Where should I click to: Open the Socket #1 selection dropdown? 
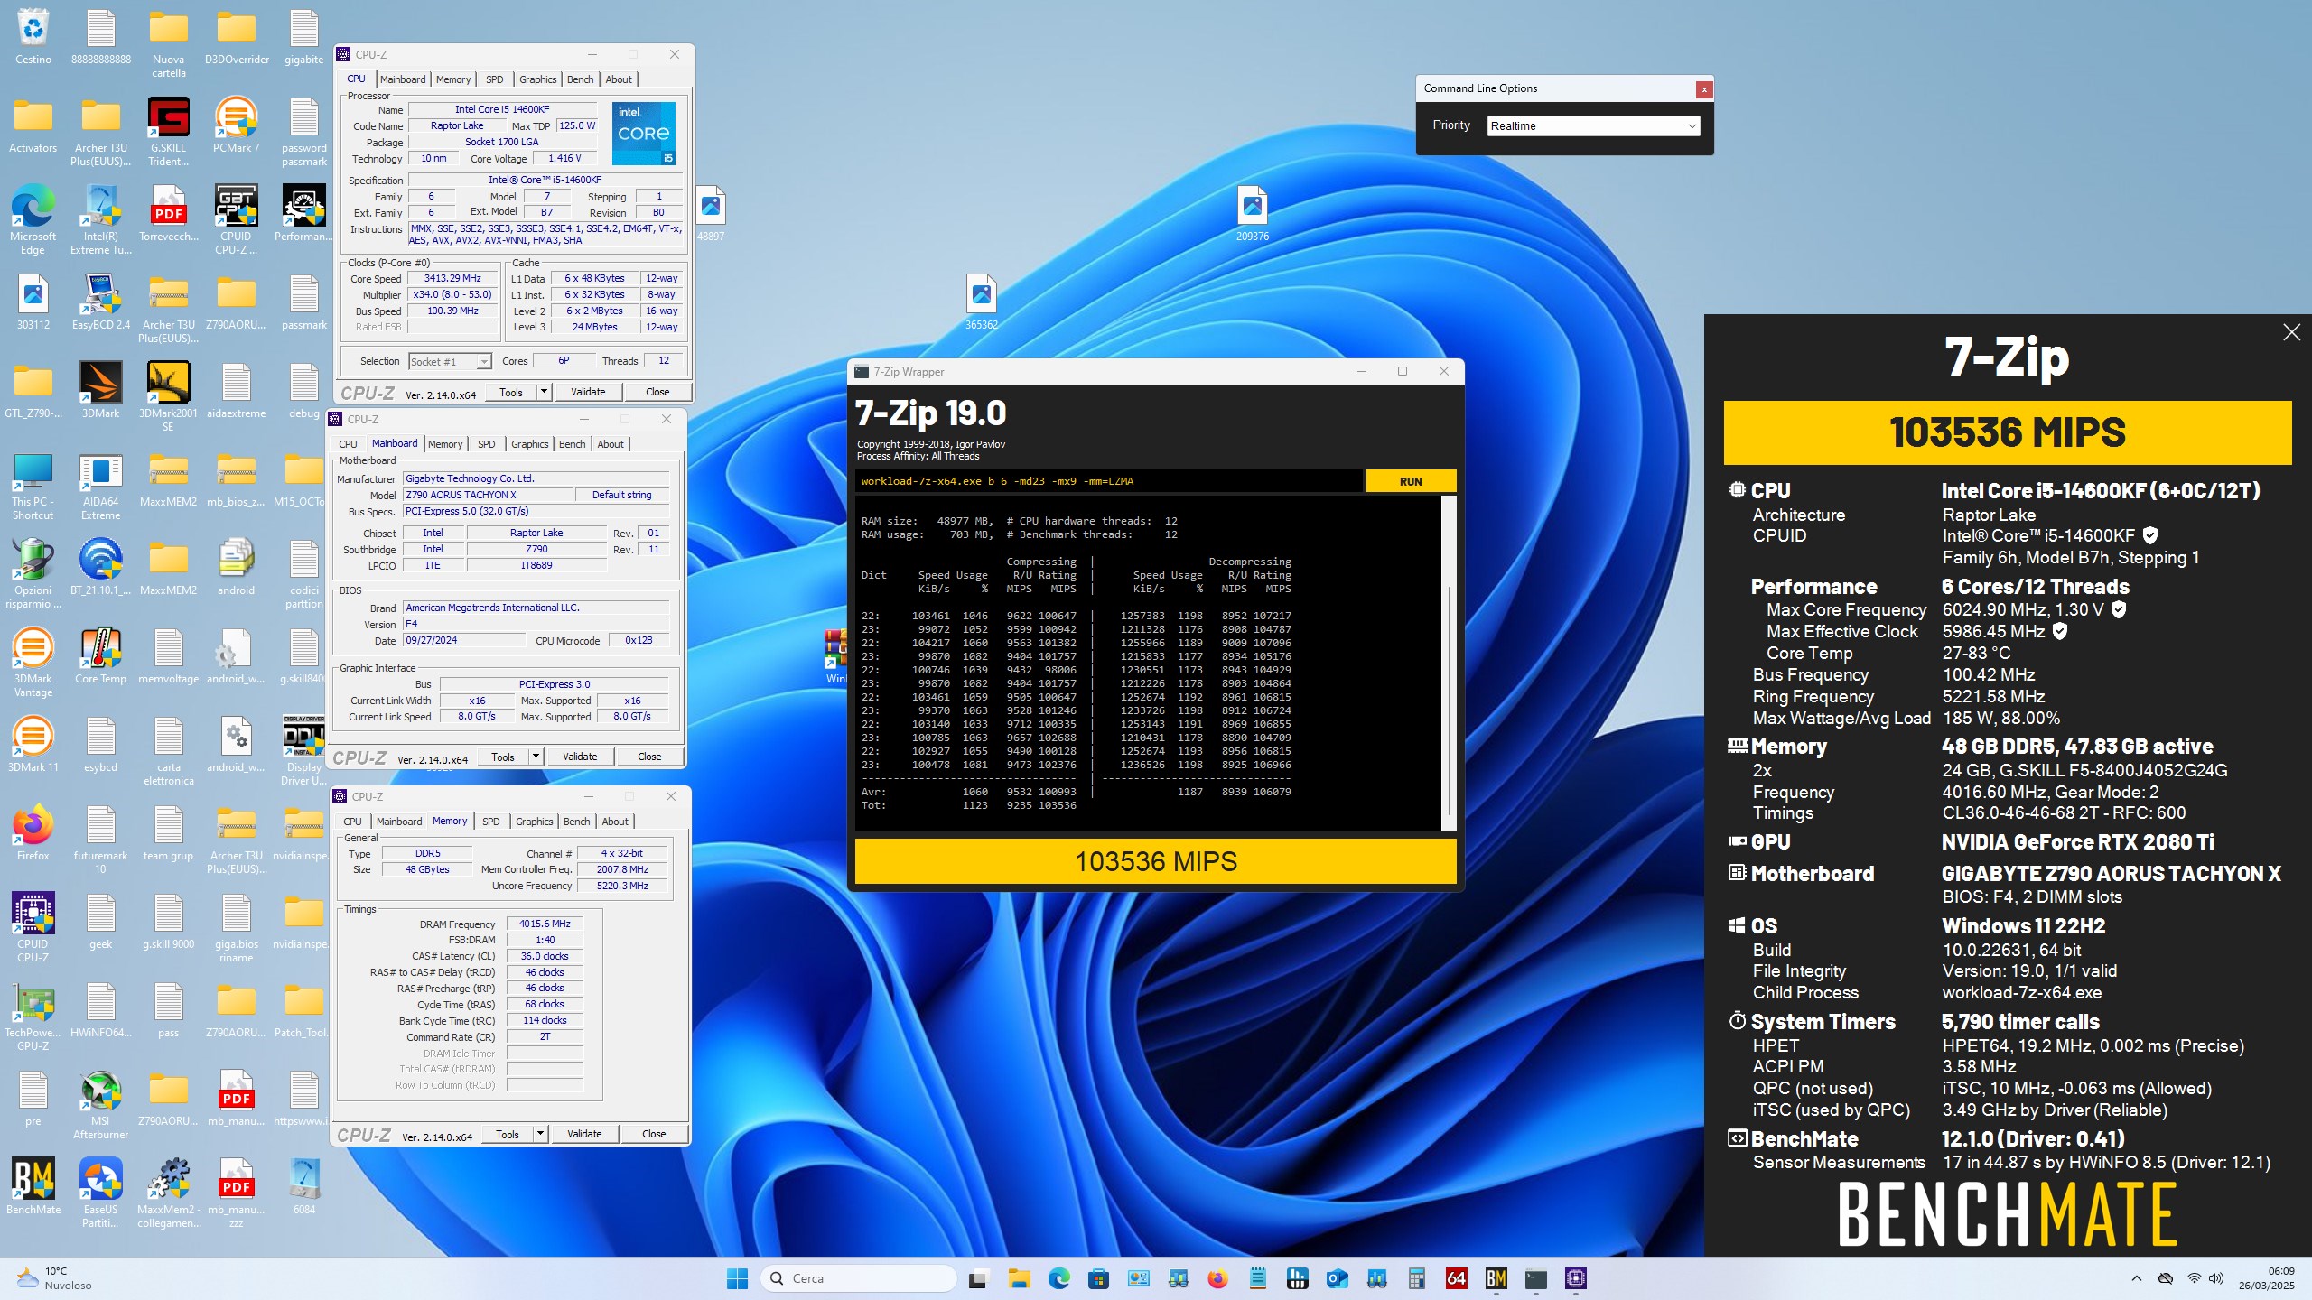(450, 361)
